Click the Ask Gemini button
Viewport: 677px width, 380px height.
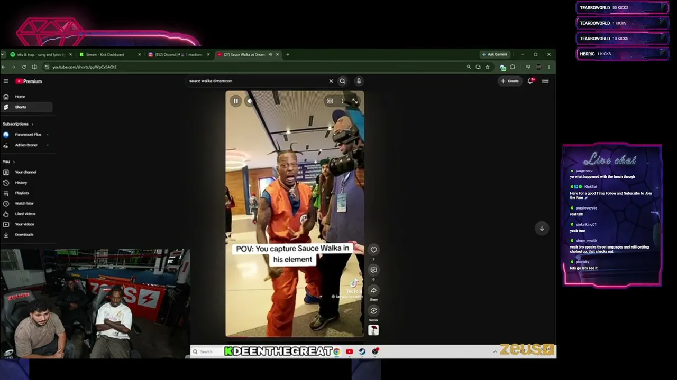point(495,54)
